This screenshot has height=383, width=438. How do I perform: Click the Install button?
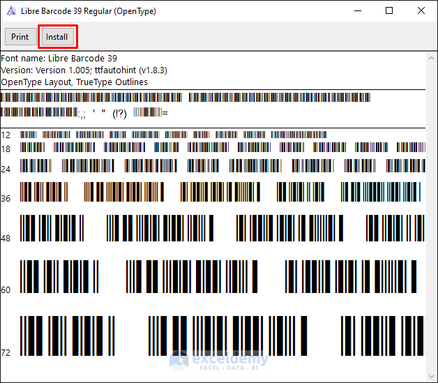pos(58,36)
